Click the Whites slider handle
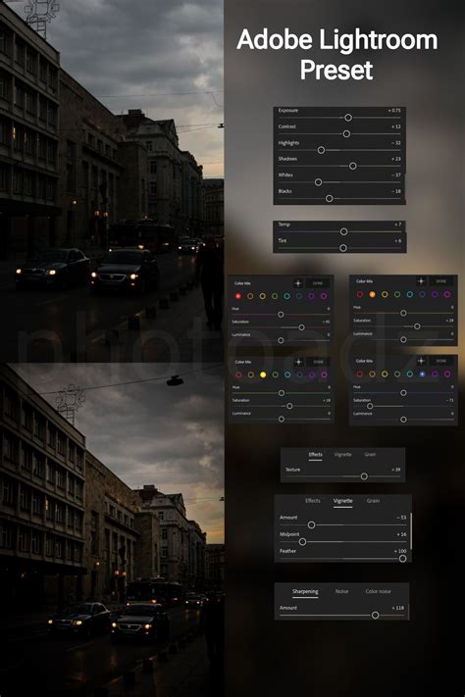This screenshot has height=697, width=465. point(318,182)
